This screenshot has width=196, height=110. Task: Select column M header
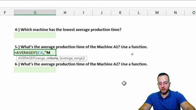[x=157, y=13]
